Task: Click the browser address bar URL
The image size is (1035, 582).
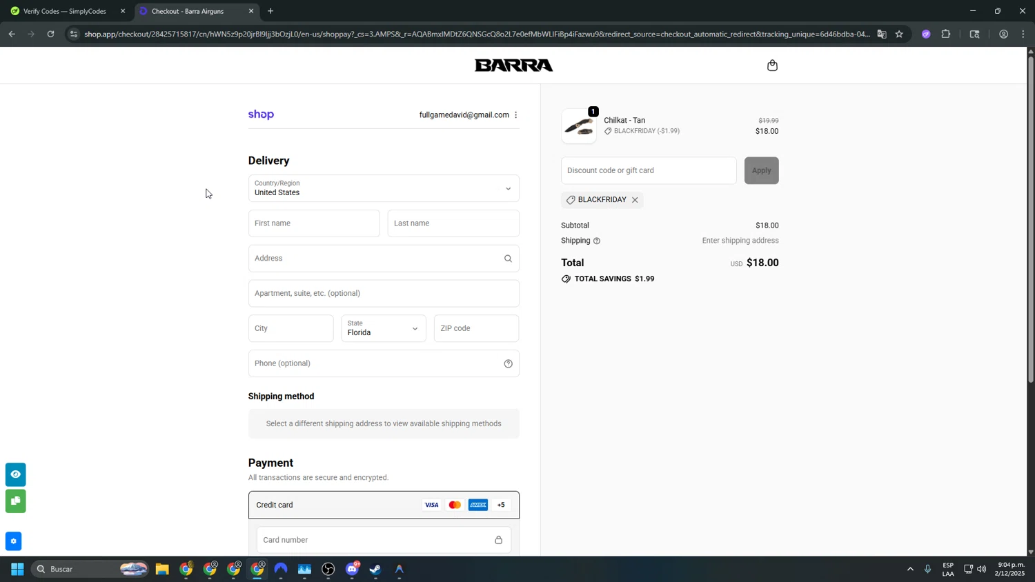Action: click(476, 34)
